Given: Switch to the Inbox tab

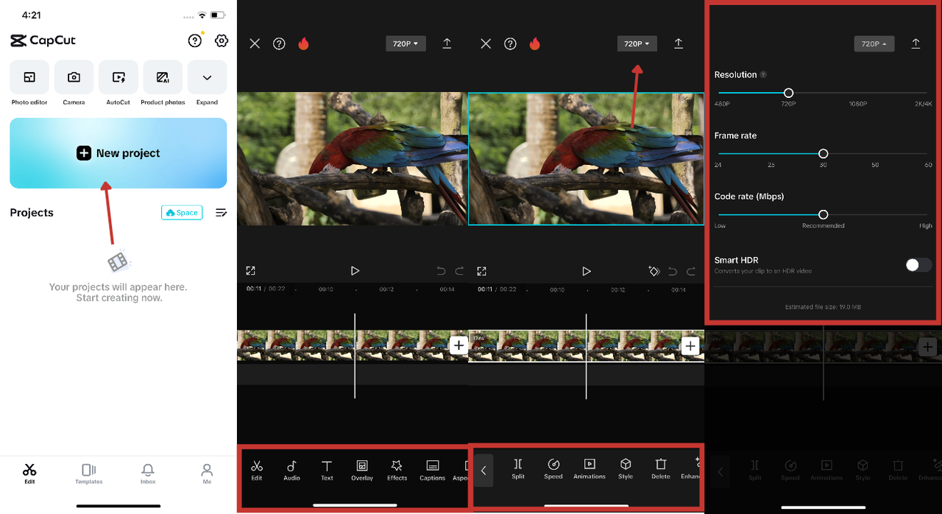Looking at the screenshot, I should (x=148, y=473).
